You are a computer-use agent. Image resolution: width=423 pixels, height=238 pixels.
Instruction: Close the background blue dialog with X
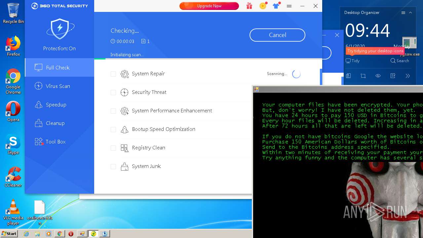(337, 35)
